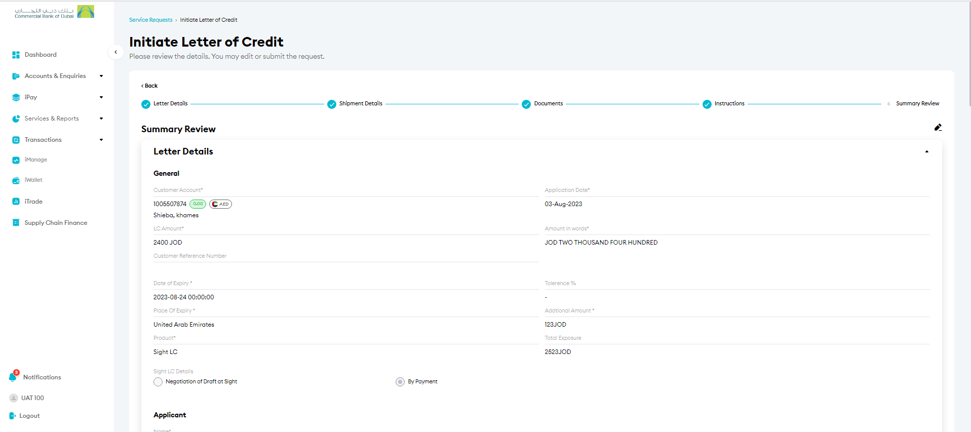Viewport: 971px width, 432px height.
Task: Expand the iPay menu arrow
Action: 101,97
